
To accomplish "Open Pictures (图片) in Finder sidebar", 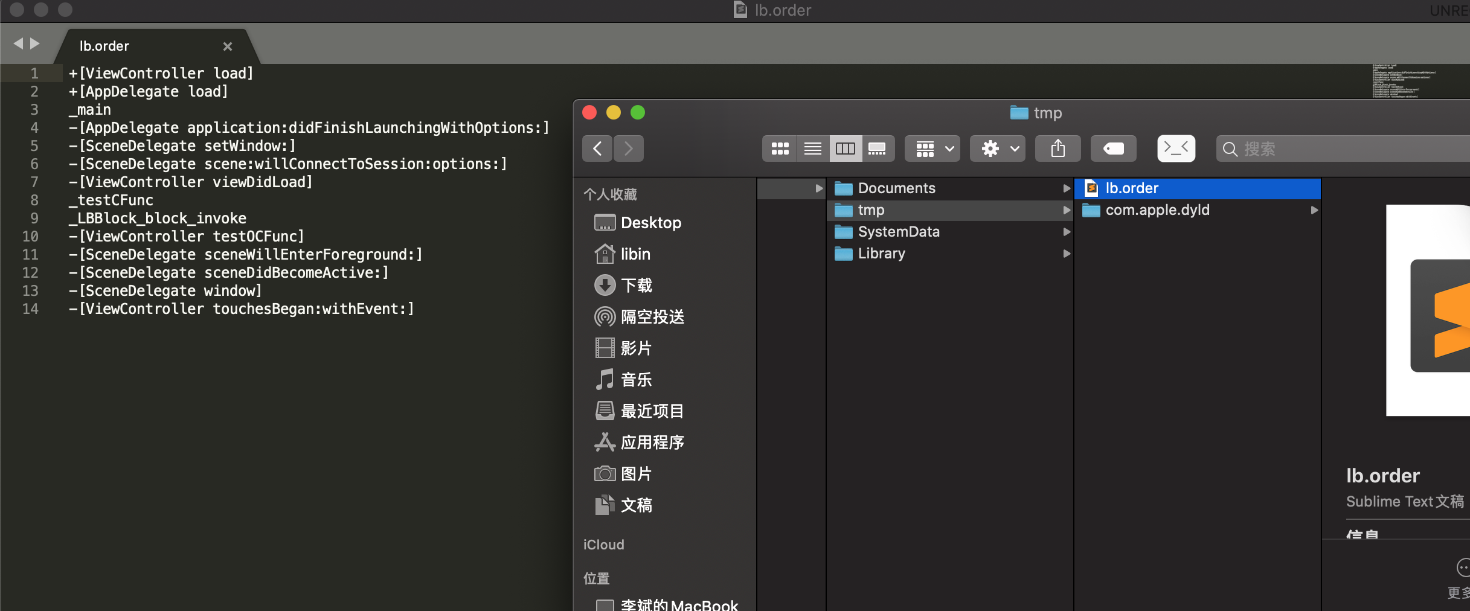I will coord(623,474).
